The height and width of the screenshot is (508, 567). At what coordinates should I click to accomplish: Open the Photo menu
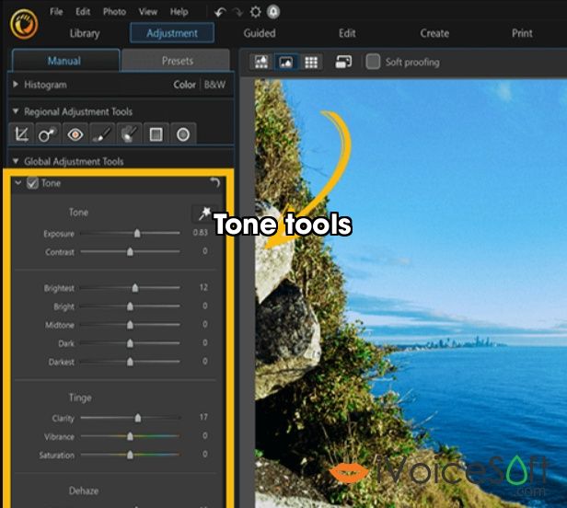click(x=114, y=12)
